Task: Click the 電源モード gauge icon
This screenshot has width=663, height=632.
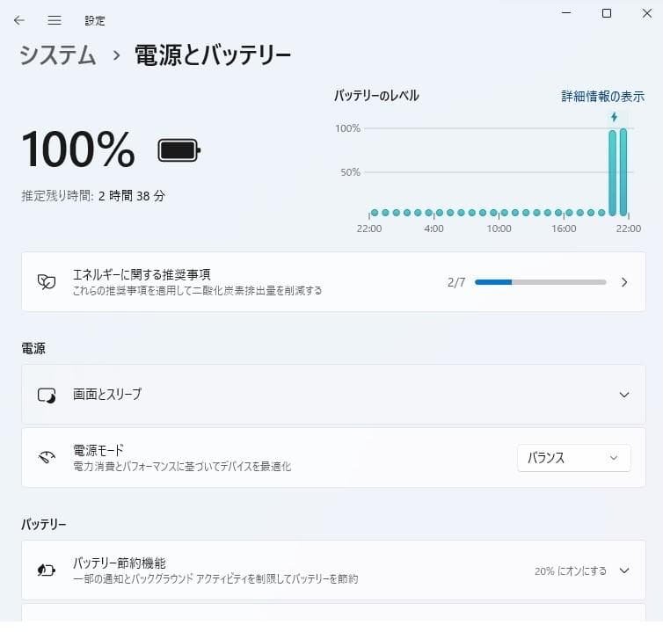Action: point(47,457)
